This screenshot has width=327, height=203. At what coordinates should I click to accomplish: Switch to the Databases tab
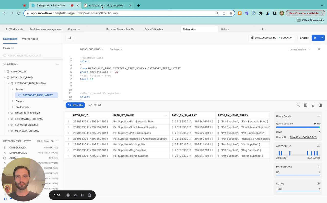10,39
